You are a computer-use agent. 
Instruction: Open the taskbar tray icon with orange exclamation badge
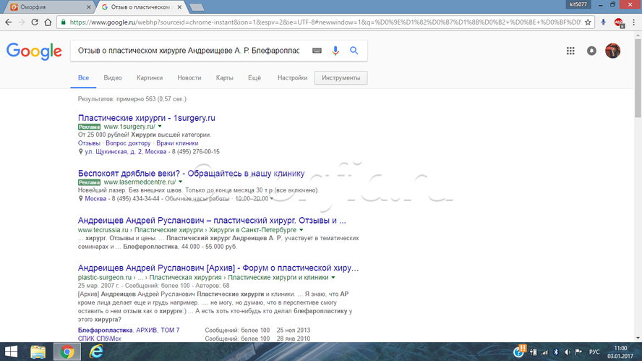point(520,351)
